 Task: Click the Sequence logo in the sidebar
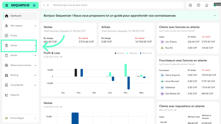[x=17, y=5]
